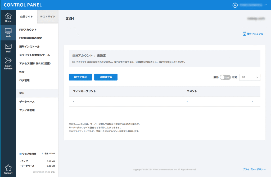Select SSH in the side menu

tap(37, 93)
